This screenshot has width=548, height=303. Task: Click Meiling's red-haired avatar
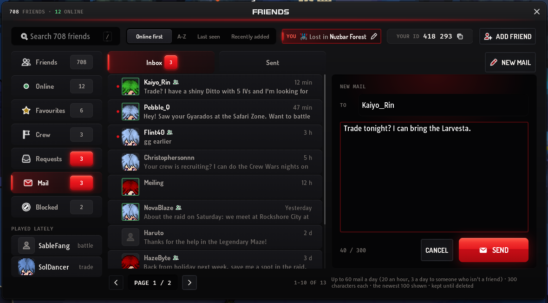130,187
